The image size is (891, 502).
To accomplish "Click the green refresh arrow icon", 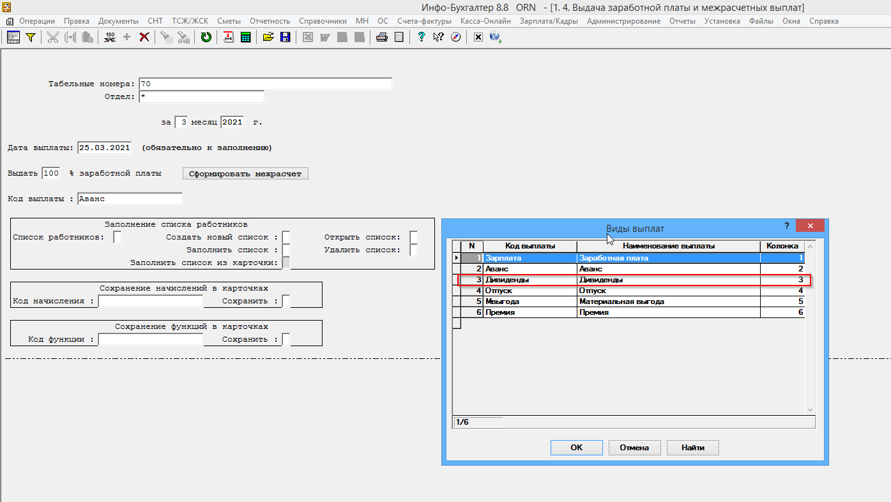I will pyautogui.click(x=206, y=37).
